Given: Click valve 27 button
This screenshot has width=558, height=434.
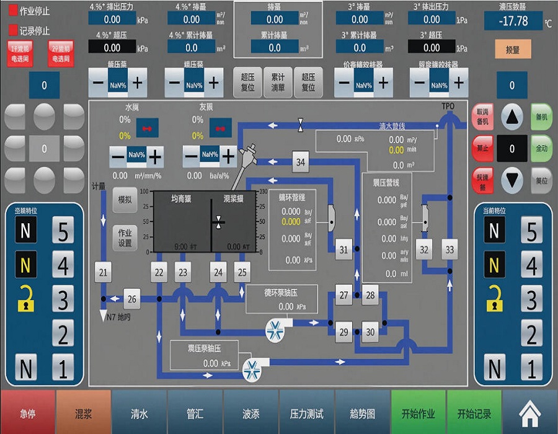Looking at the screenshot, I should tap(343, 295).
